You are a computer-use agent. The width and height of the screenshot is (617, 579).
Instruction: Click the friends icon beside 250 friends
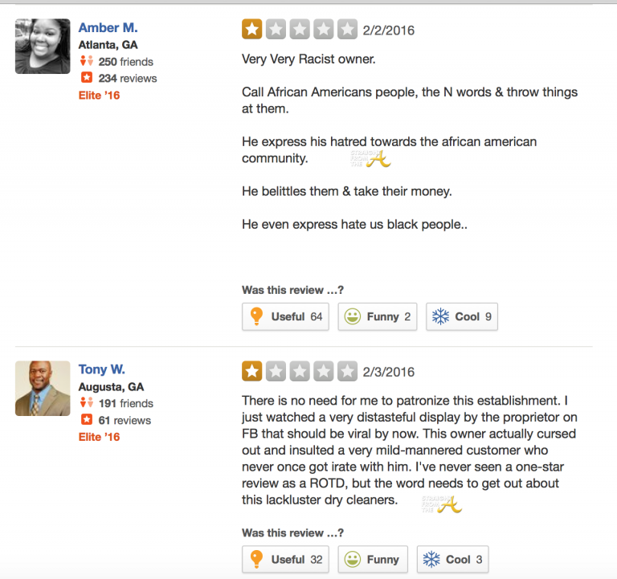[85, 62]
